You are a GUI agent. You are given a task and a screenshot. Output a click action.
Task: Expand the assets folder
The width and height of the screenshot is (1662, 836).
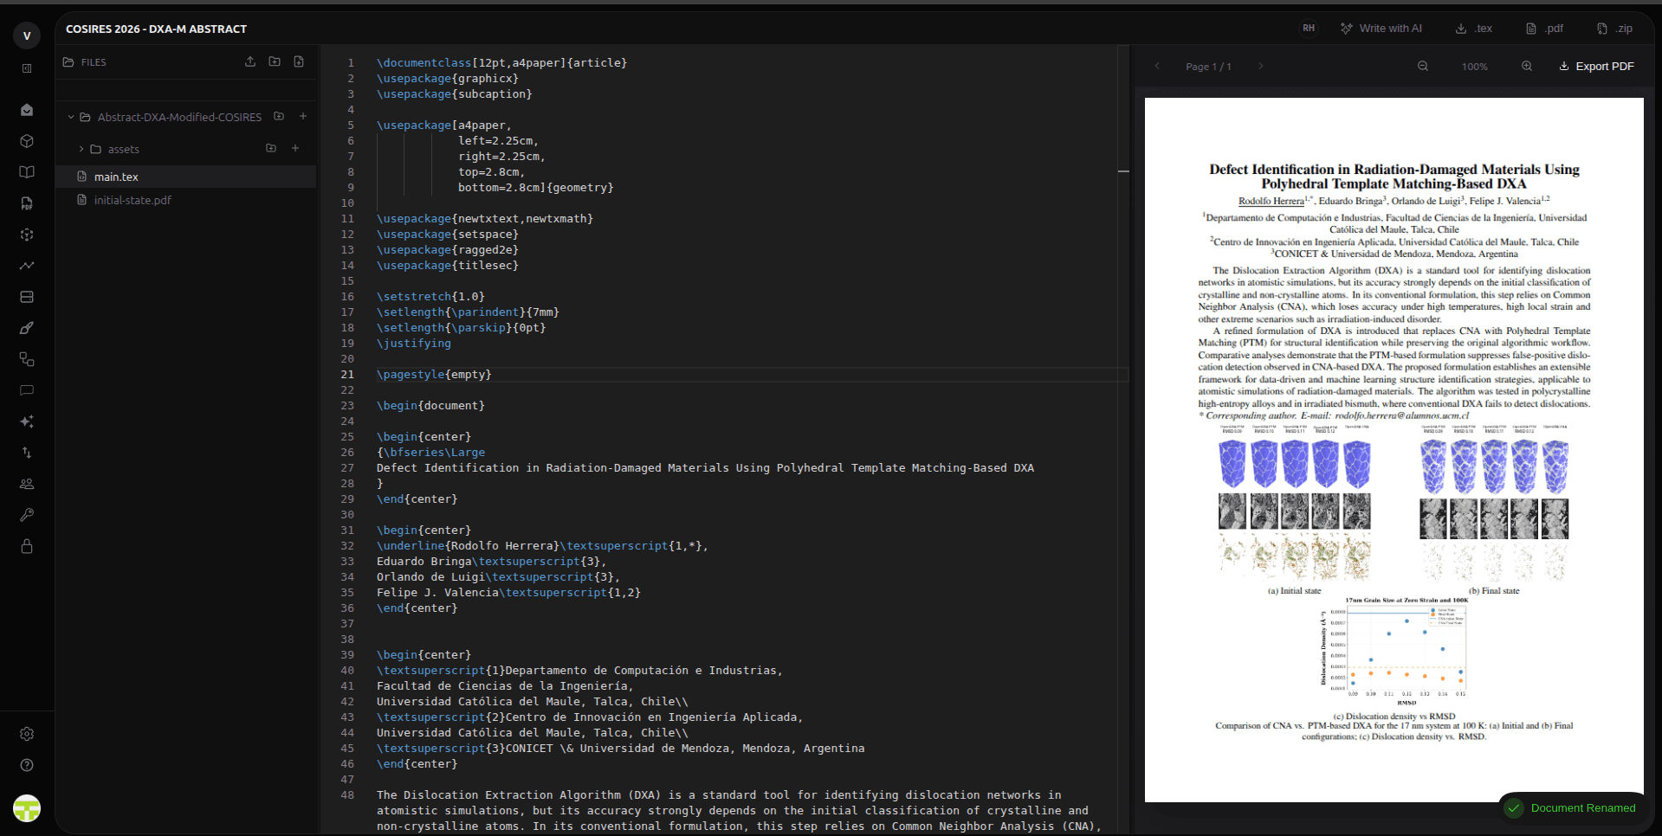[x=80, y=149]
